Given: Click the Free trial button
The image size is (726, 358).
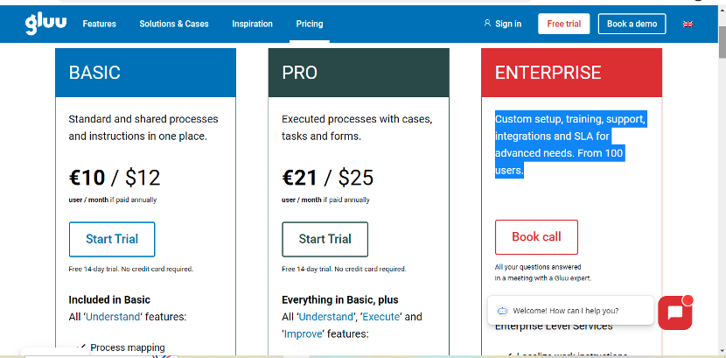Looking at the screenshot, I should pyautogui.click(x=564, y=24).
